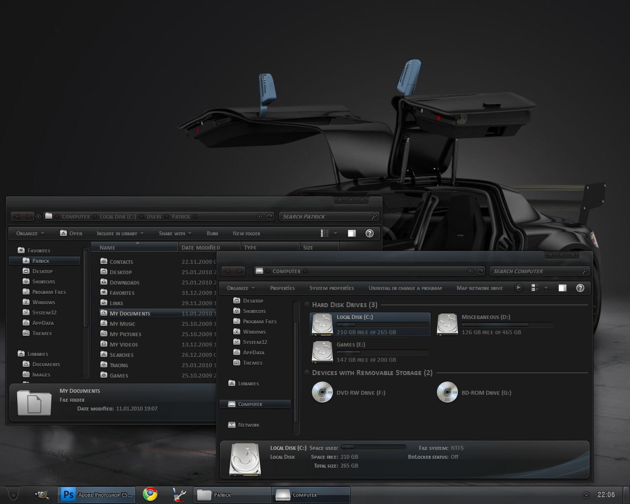Viewport: 630px width, 504px height.
Task: Select DVD RW Drive (F:) icon
Action: tap(322, 392)
